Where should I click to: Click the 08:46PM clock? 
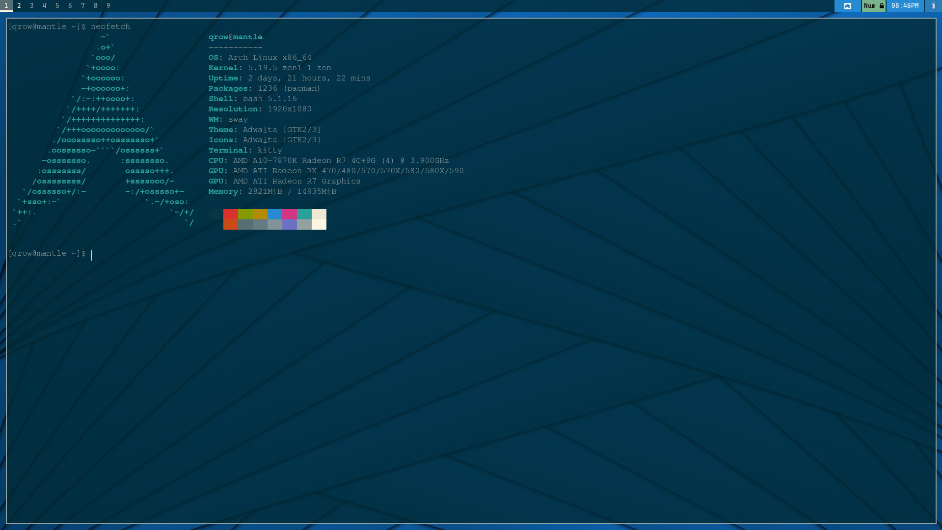pyautogui.click(x=905, y=6)
